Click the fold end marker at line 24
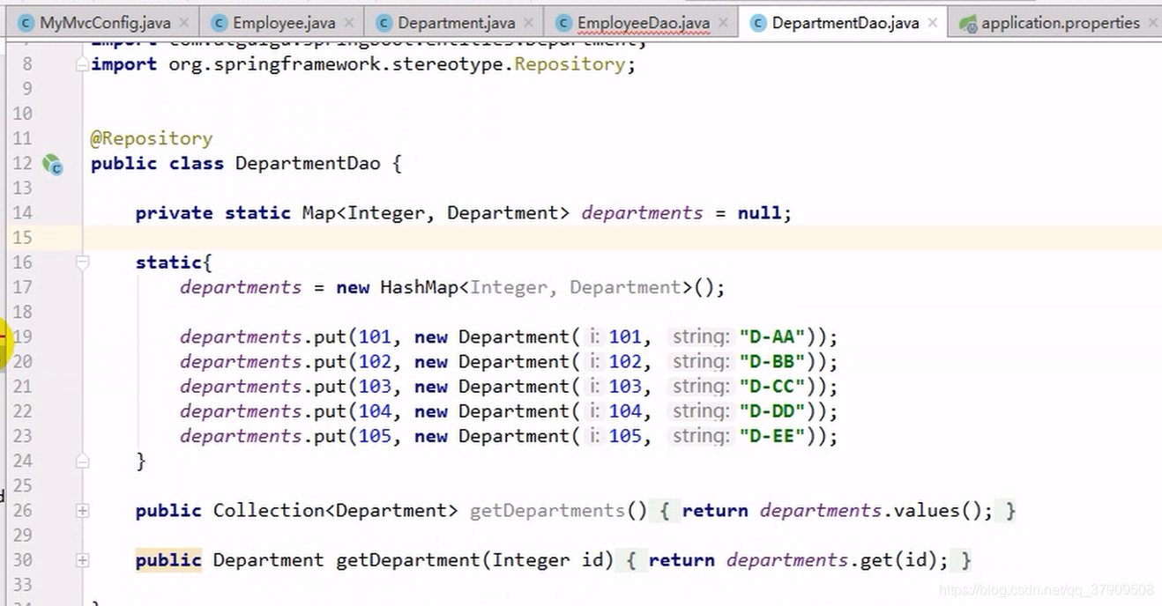 82,461
